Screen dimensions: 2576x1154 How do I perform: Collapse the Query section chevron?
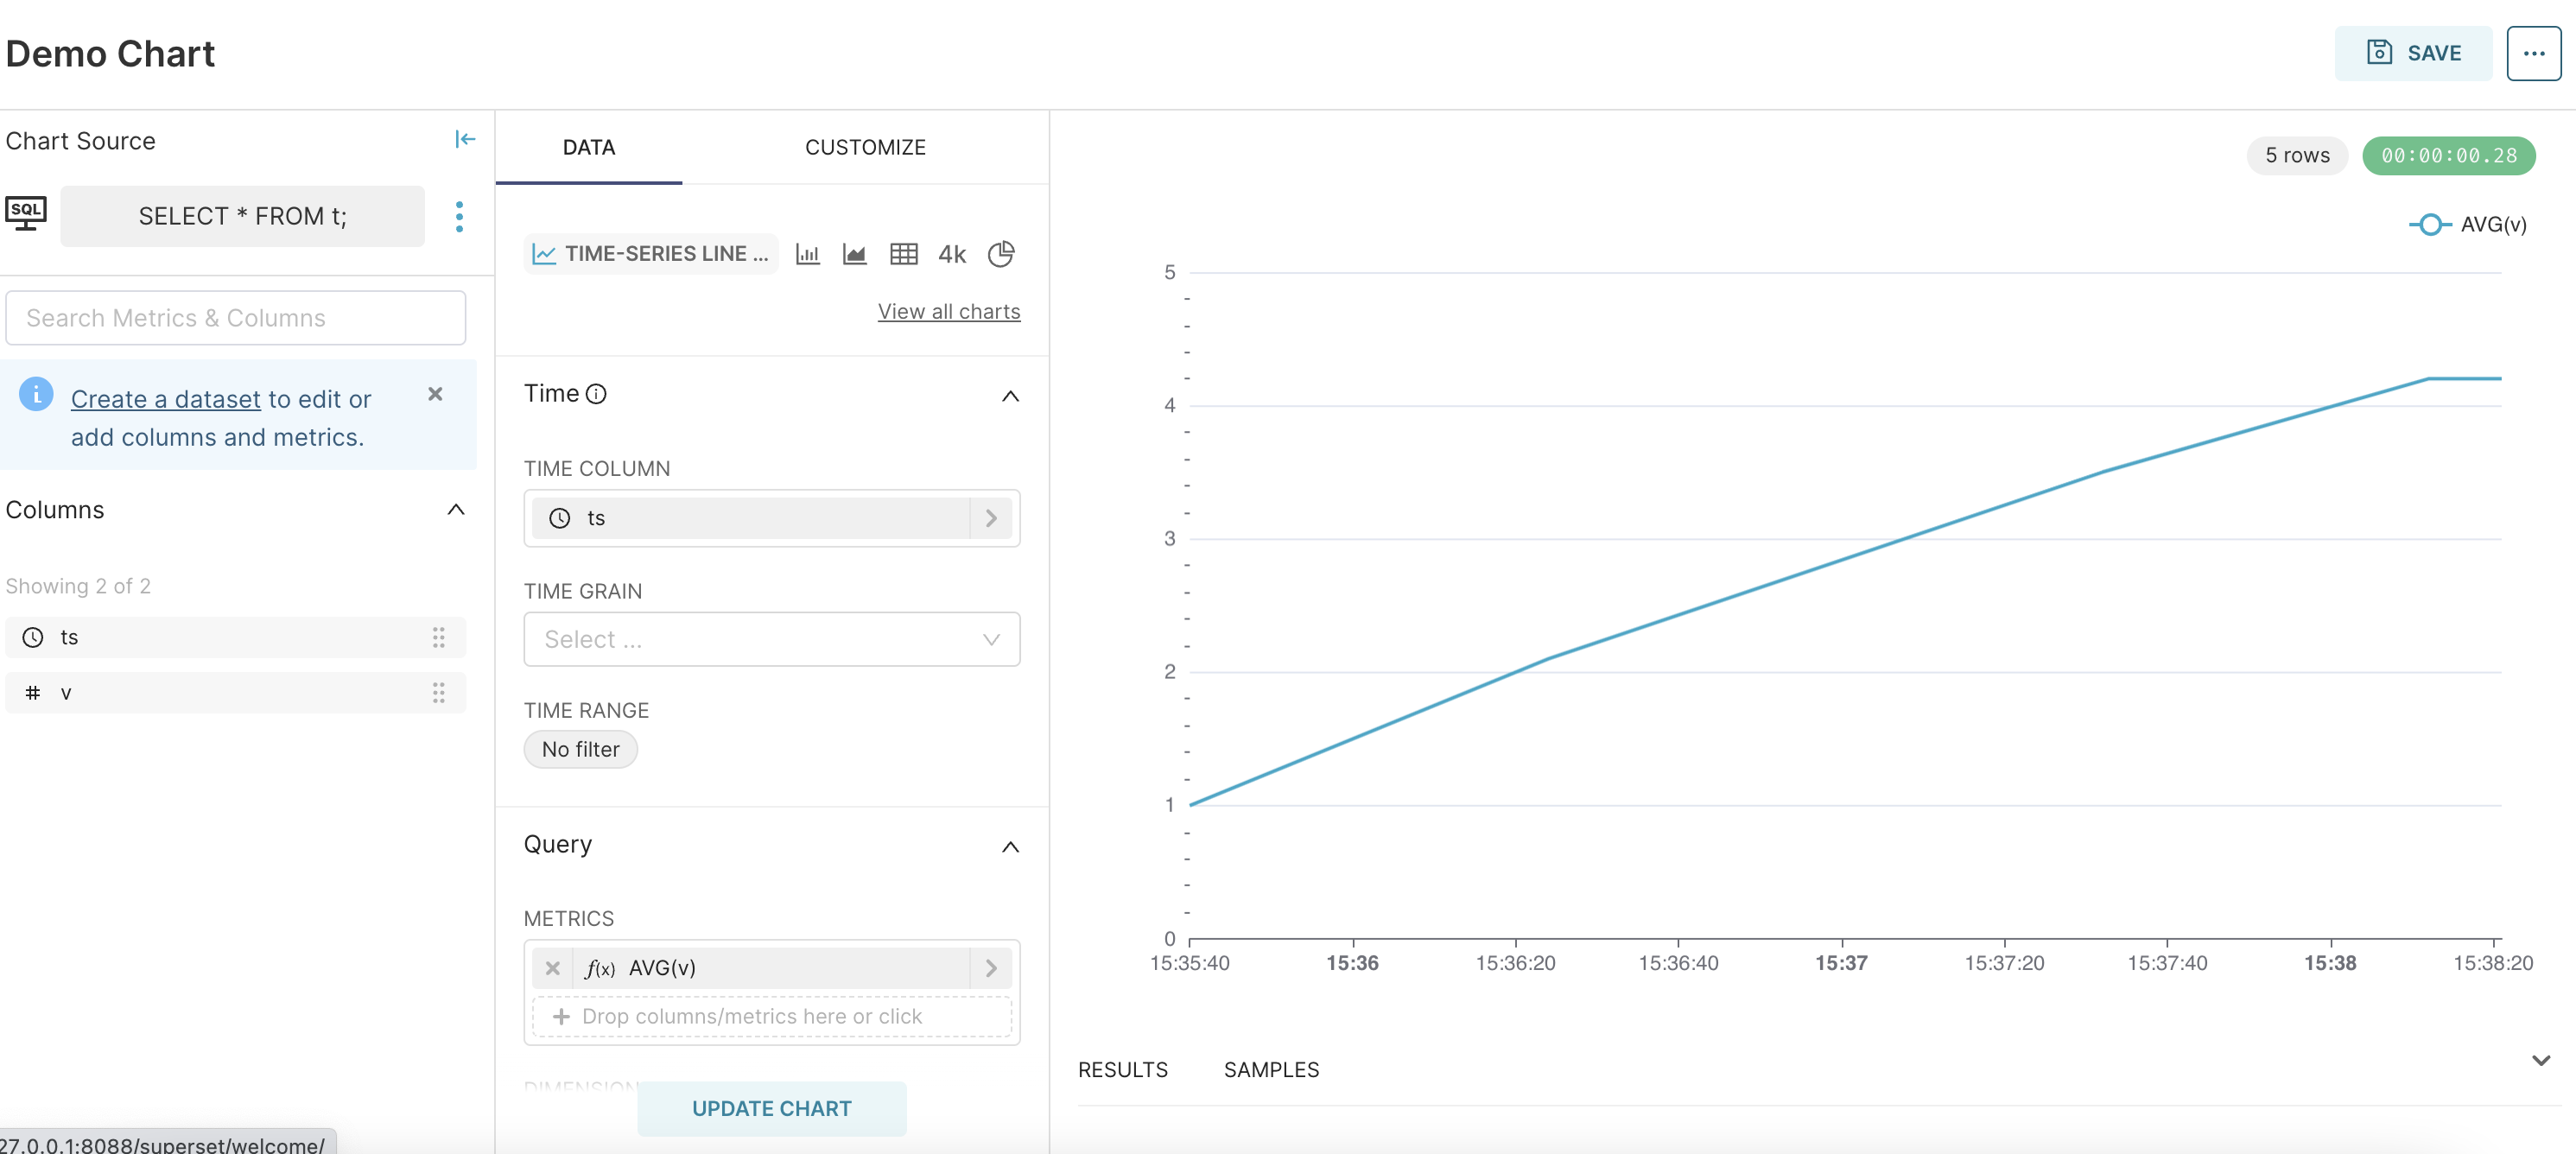(x=1010, y=847)
